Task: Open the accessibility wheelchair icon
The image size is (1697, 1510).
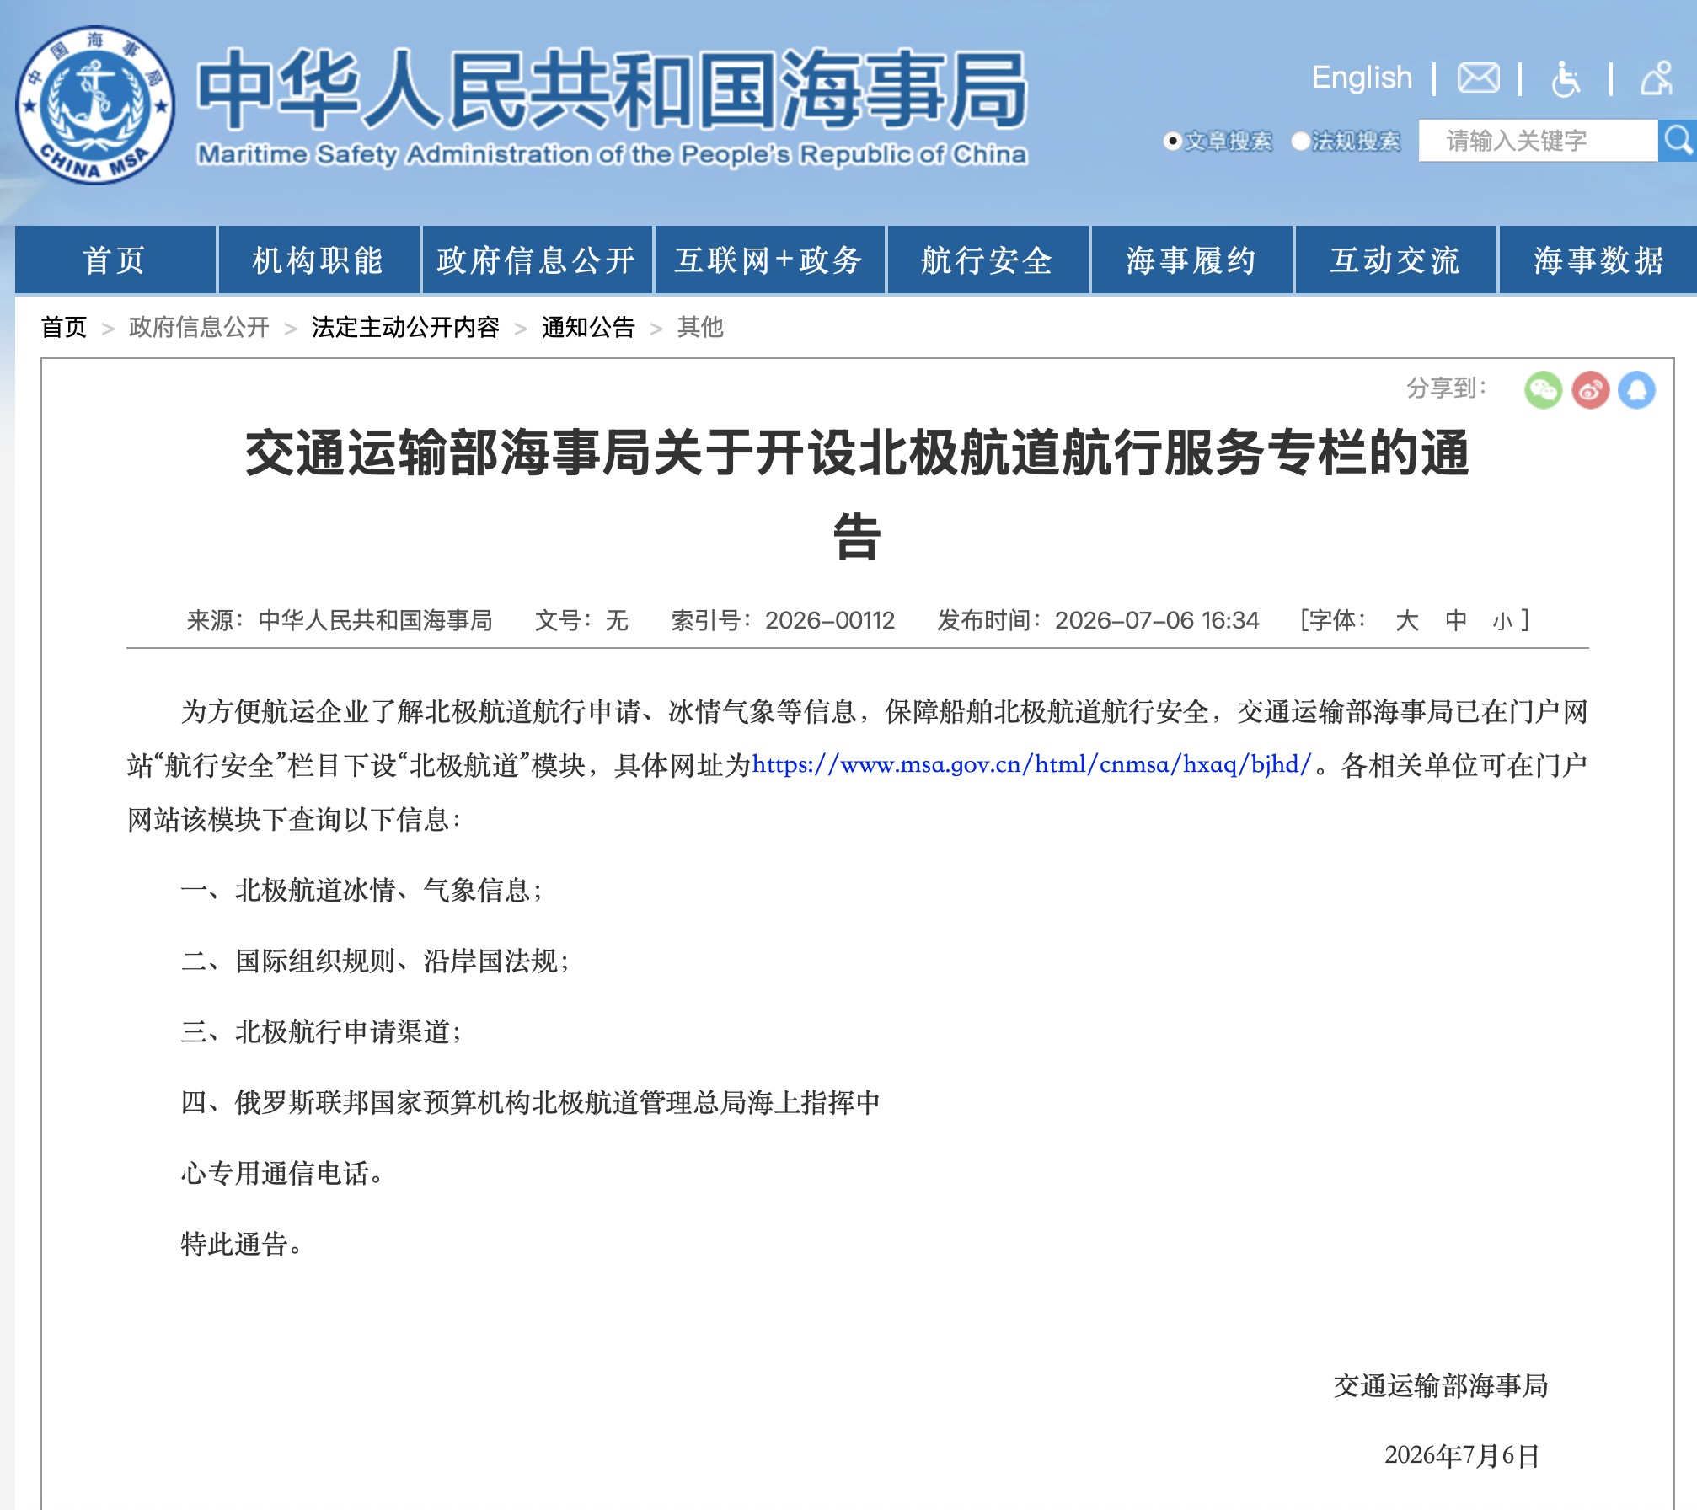Action: [1565, 79]
